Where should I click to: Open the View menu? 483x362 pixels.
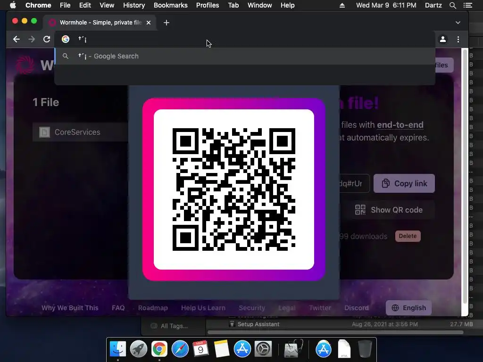click(x=107, y=5)
